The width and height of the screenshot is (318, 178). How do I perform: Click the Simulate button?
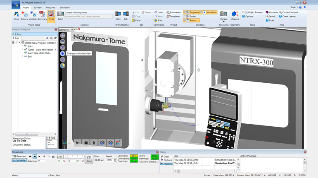pyautogui.click(x=19, y=160)
